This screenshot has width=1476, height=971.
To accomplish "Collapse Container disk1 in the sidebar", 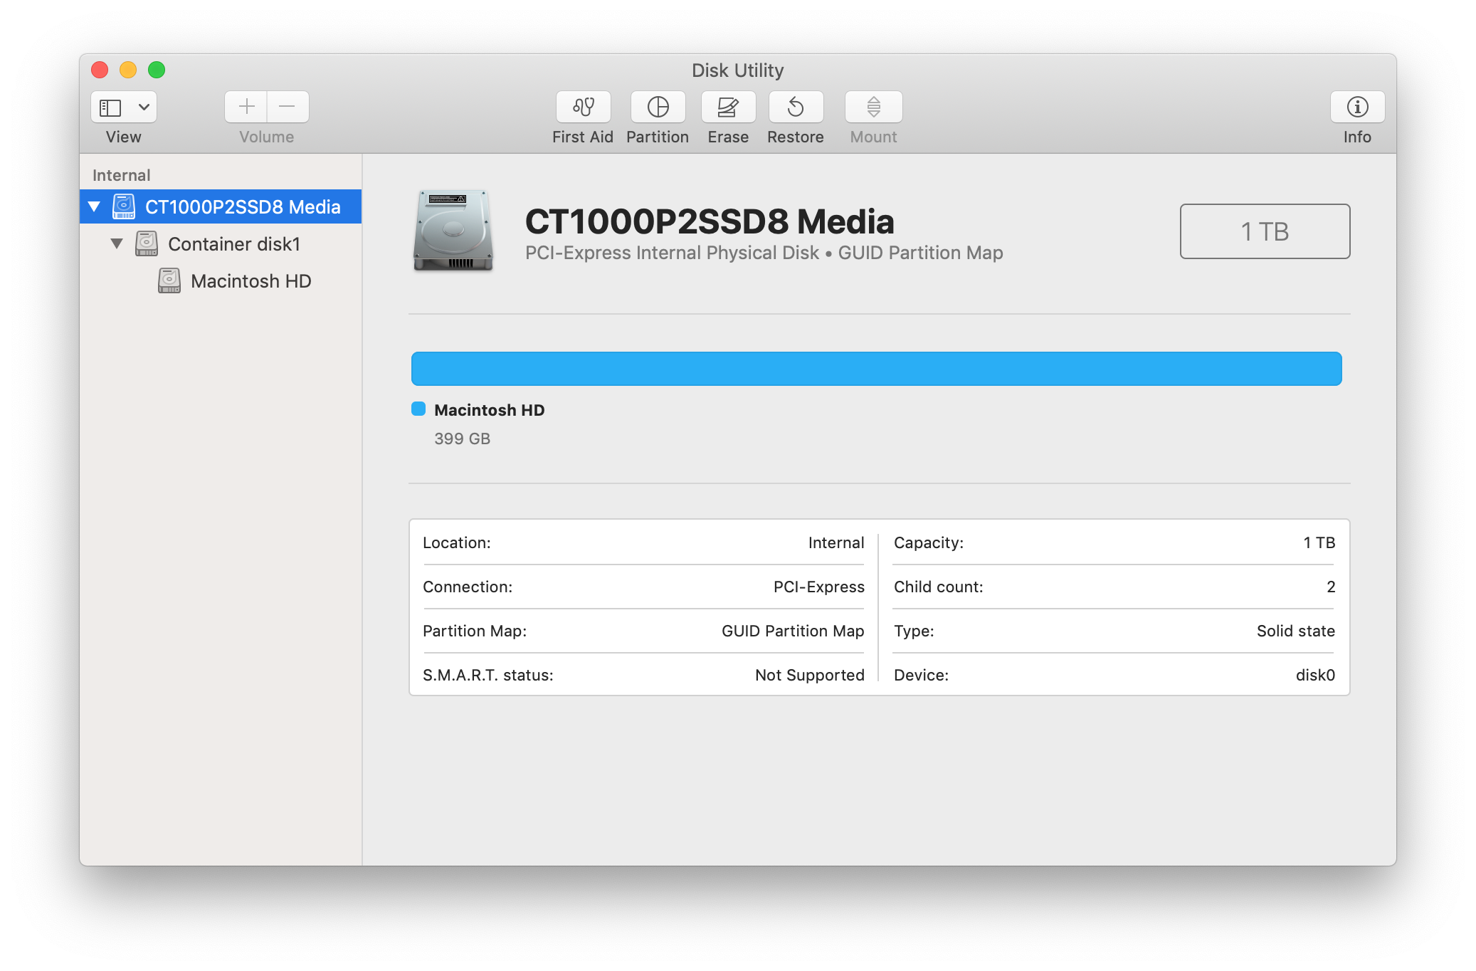I will click(x=118, y=243).
